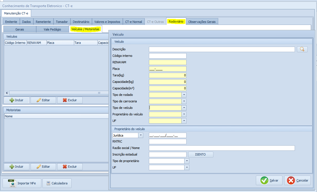Image resolution: width=317 pixels, height=192 pixels.
Task: Open the Tipo de carroceria dropdown
Action: click(184, 101)
